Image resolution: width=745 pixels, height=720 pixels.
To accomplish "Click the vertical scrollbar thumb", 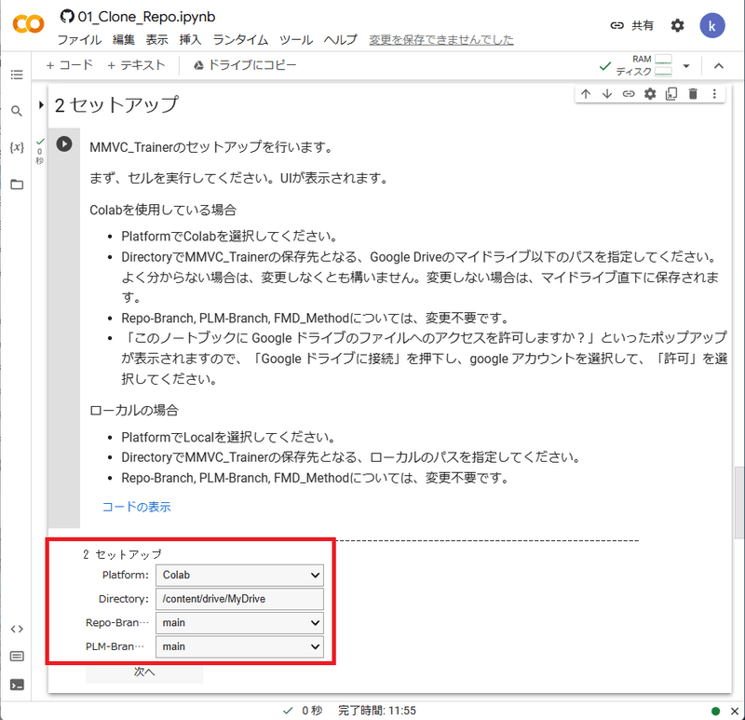I will pyautogui.click(x=738, y=502).
